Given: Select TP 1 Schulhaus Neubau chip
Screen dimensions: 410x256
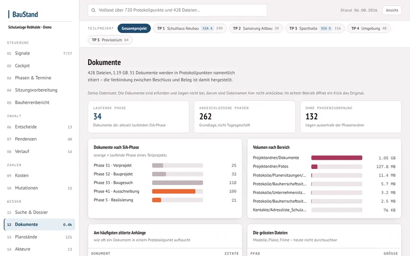Looking at the screenshot, I should click(190, 28).
